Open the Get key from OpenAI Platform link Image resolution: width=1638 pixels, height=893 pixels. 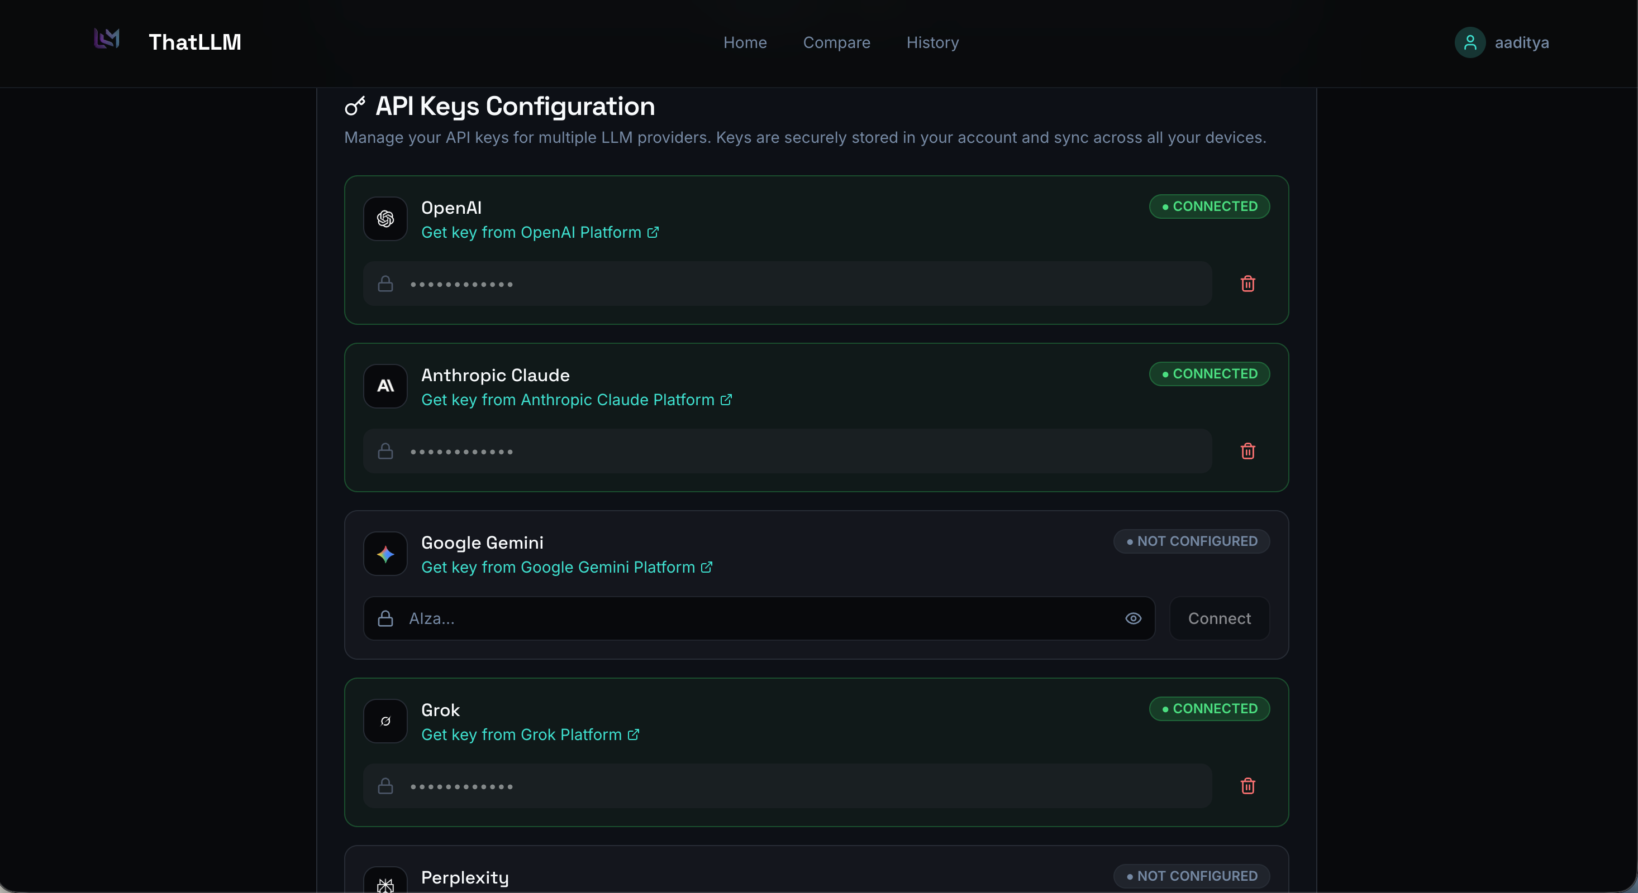[539, 233]
